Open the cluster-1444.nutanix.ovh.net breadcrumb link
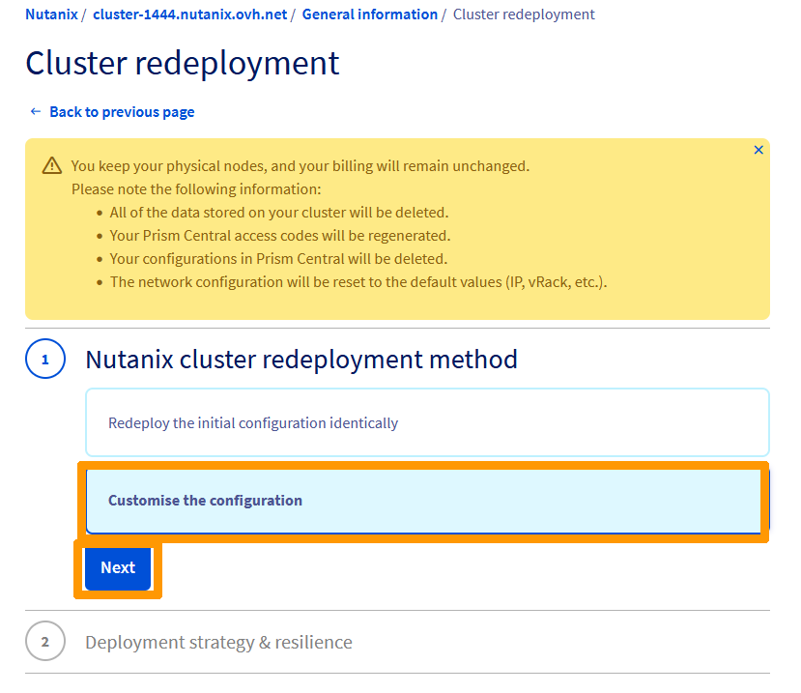The width and height of the screenshot is (801, 693). (x=189, y=14)
